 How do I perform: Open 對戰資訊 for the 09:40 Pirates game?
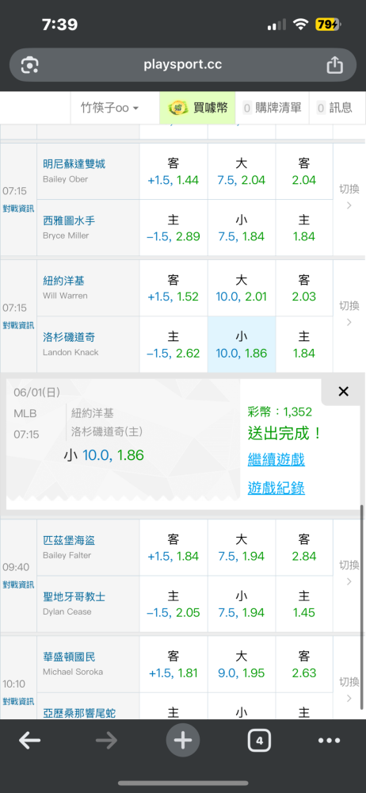[x=18, y=584]
